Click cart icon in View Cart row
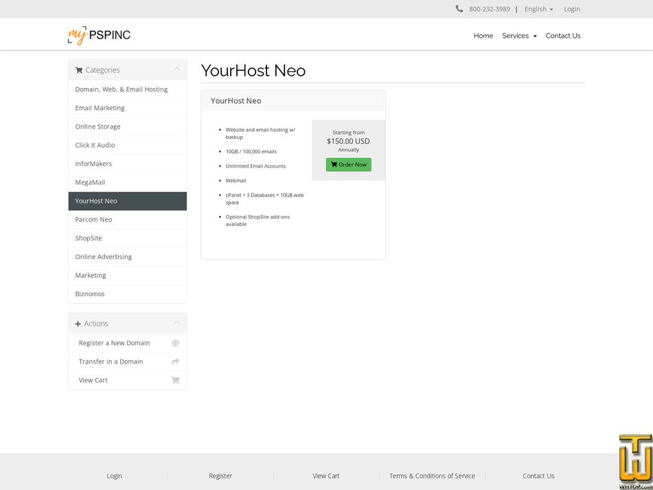This screenshot has height=490, width=653. coord(175,380)
